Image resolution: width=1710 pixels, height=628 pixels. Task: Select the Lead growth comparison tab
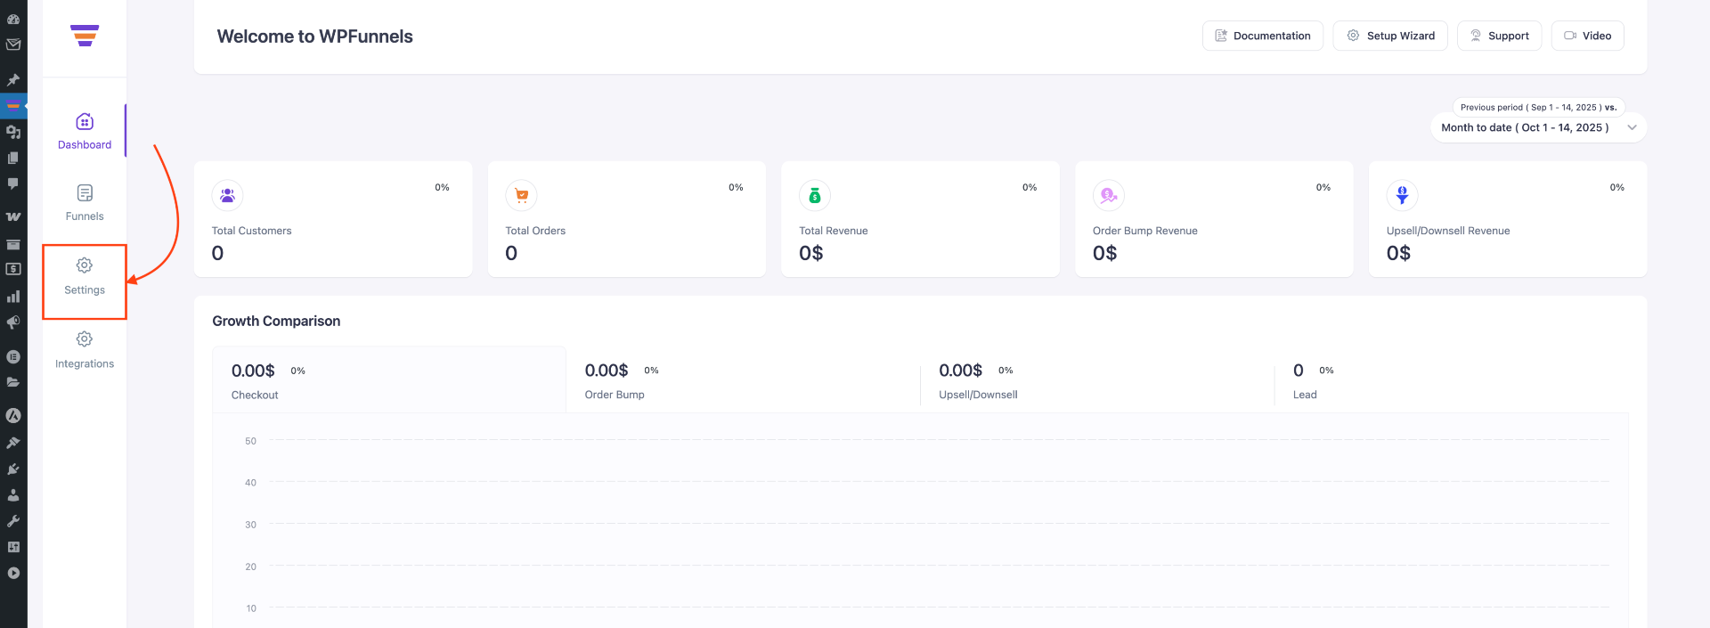[x=1451, y=380]
